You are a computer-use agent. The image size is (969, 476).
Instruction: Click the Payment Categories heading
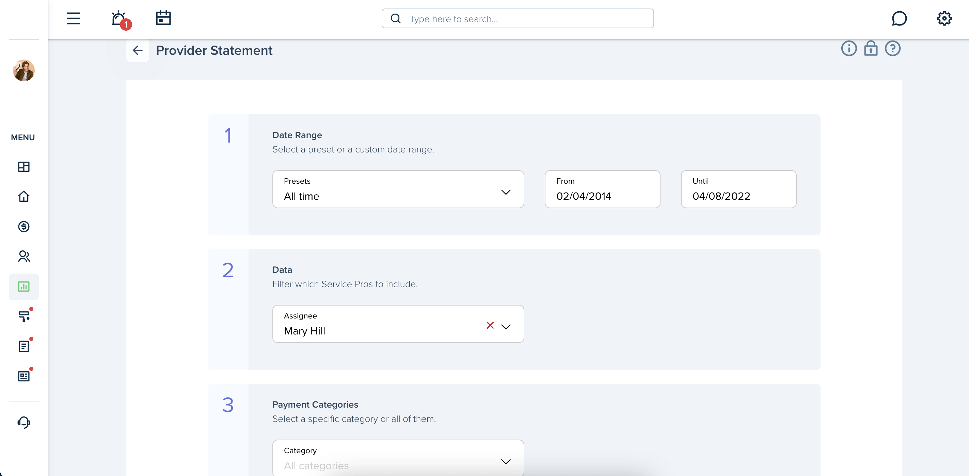click(x=315, y=405)
